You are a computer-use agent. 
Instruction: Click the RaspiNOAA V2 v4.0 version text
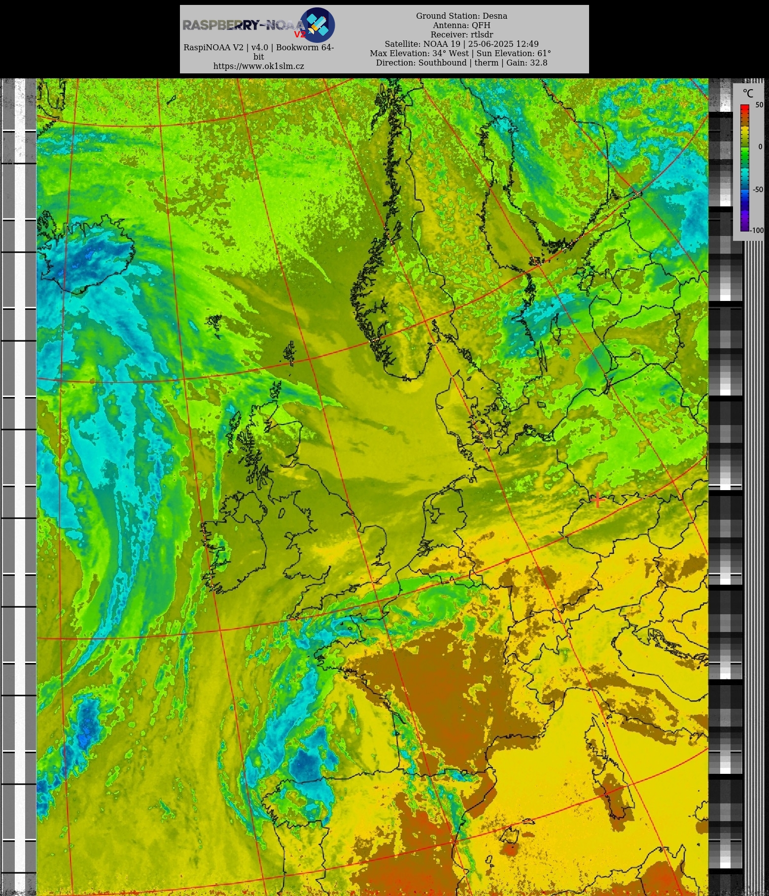click(x=259, y=52)
